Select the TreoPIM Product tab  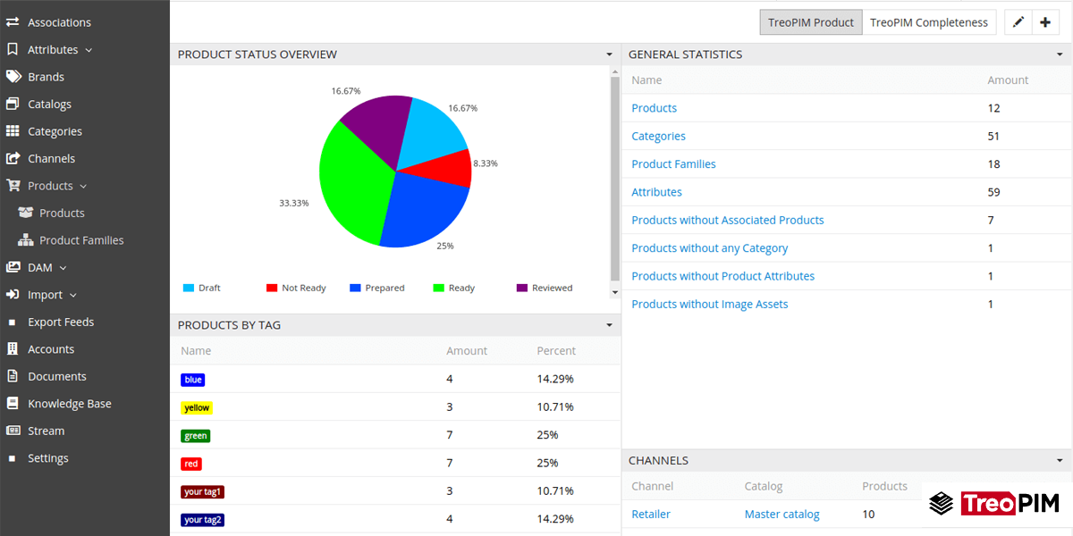click(x=810, y=22)
